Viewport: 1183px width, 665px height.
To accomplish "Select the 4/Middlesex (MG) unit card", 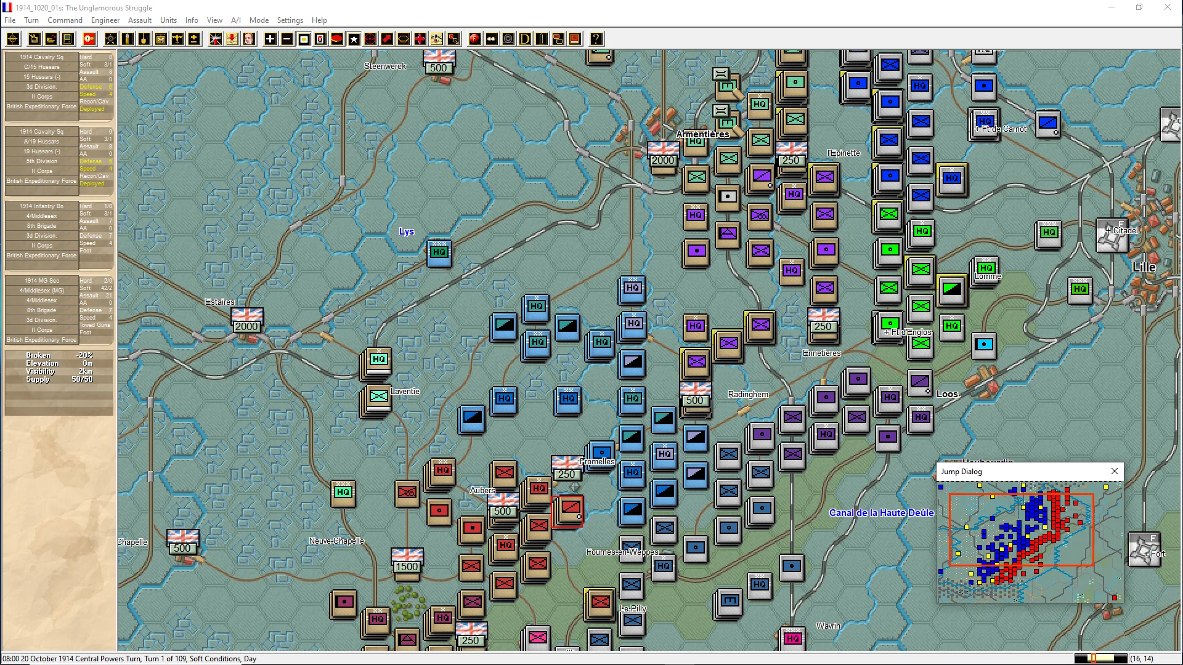I will 59,309.
